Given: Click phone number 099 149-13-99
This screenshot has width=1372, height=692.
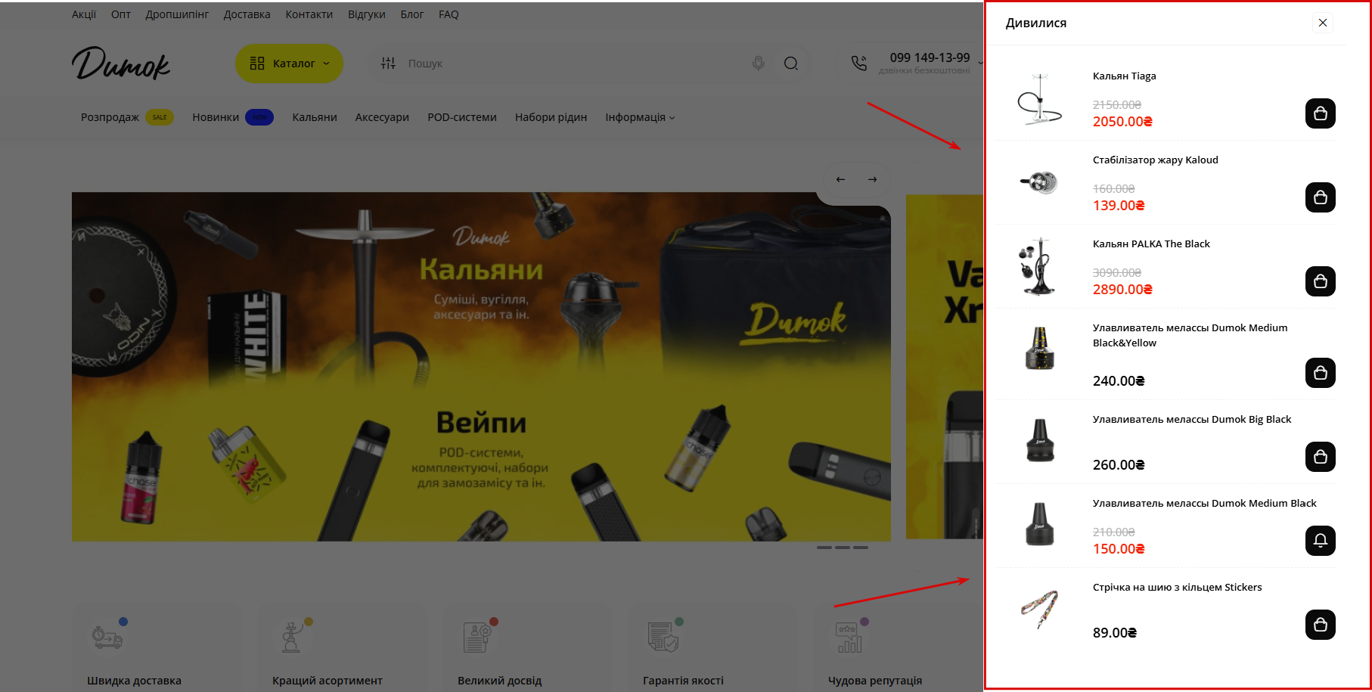Looking at the screenshot, I should (930, 57).
